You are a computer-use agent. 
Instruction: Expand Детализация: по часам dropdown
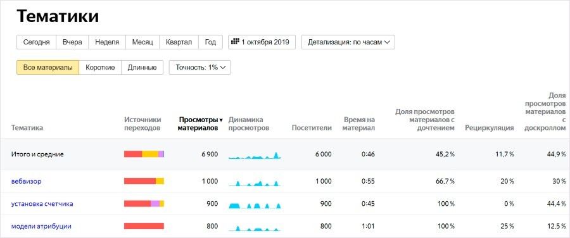[x=348, y=42]
